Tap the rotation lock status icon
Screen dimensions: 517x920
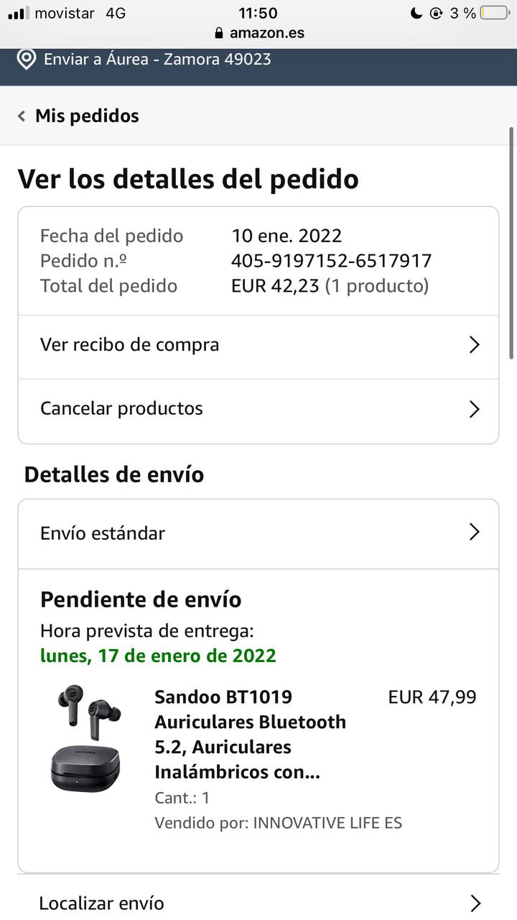pos(436,13)
